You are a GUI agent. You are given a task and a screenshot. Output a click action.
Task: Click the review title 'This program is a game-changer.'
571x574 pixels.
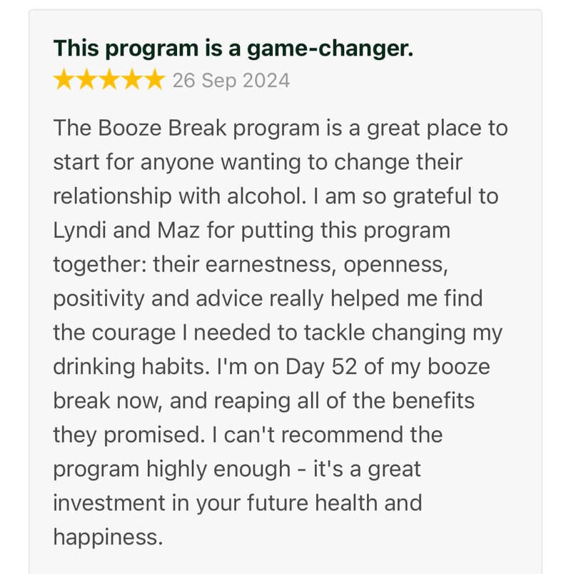pos(233,49)
